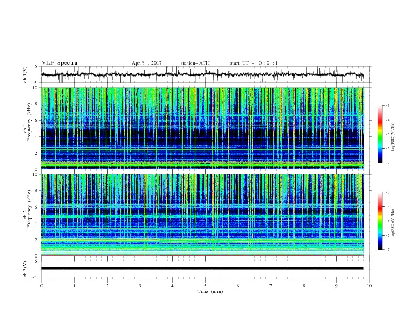This screenshot has height=321, width=416.
Task: Select the ch.1 color bar "log(PSD)(V²/Hz)" label
Action: 393,137
